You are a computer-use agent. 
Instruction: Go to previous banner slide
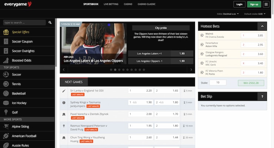tap(64, 70)
